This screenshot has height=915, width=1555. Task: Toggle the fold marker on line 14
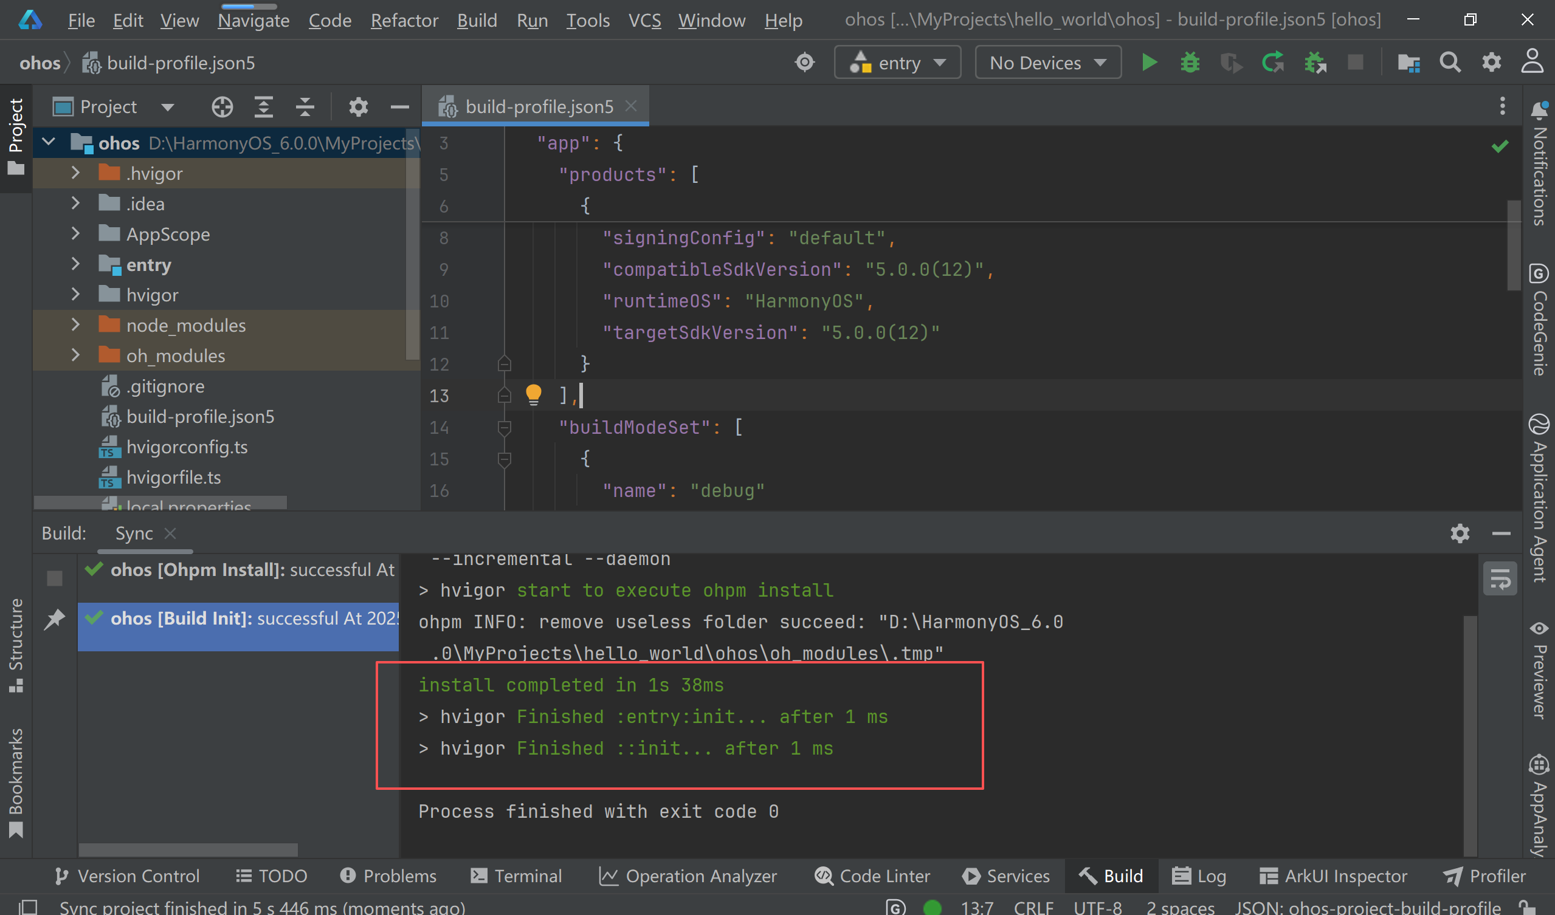pyautogui.click(x=504, y=427)
